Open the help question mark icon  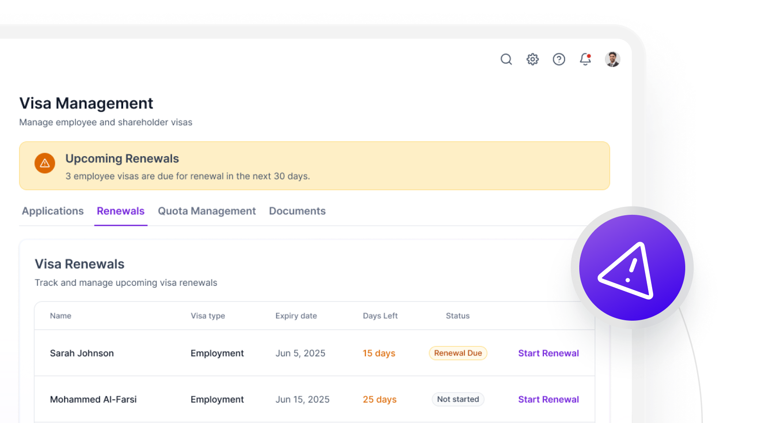click(559, 59)
